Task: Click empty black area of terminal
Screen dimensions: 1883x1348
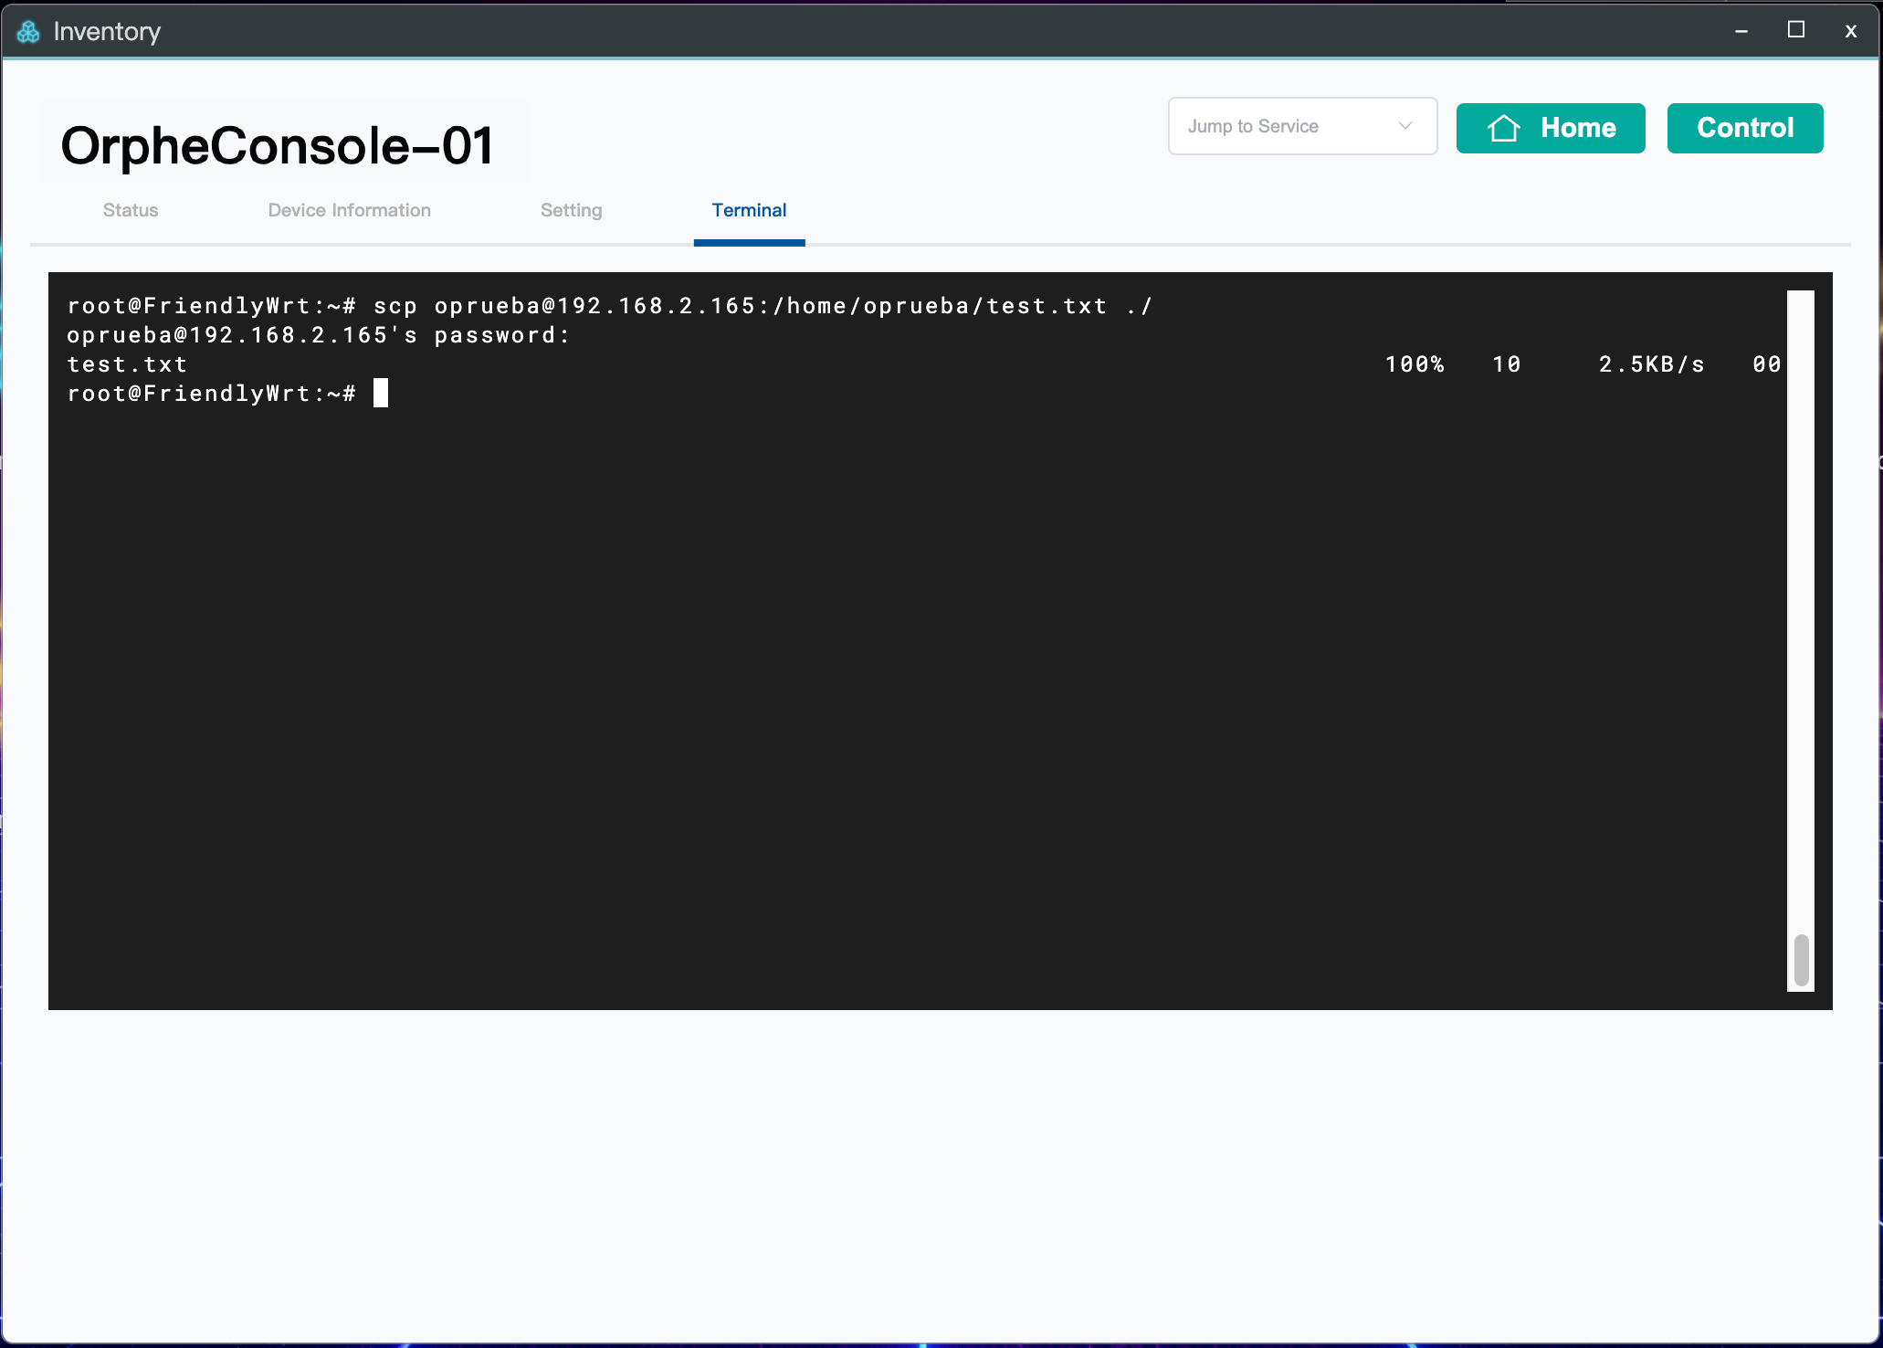Action: [x=913, y=685]
